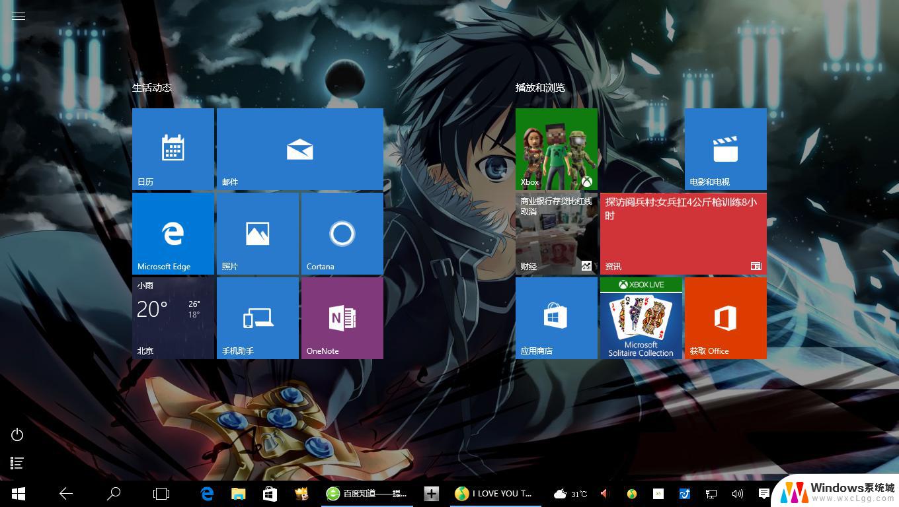Click the white square tray icon

[x=658, y=493]
